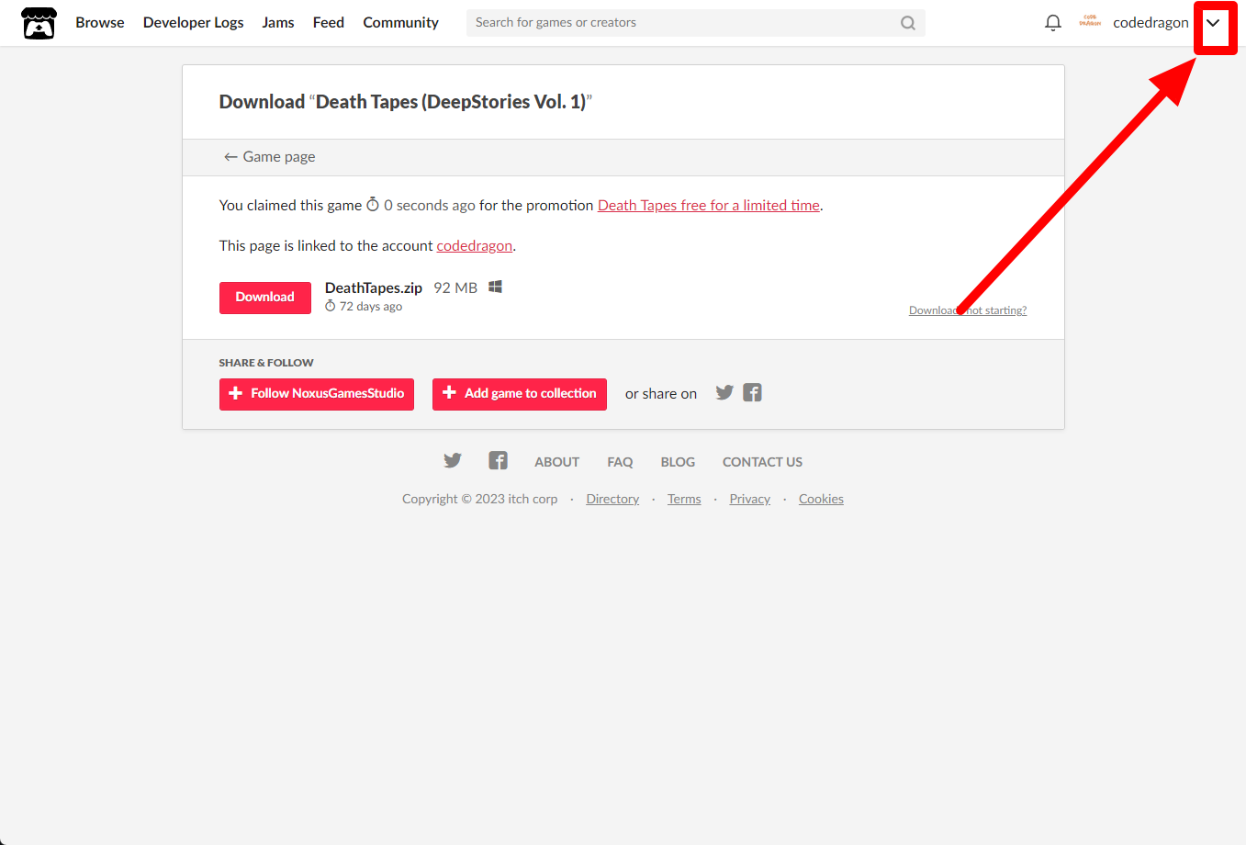Click the 'Copyright © 2023 itch corp' text
Viewport: 1246px width, 845px height.
pyautogui.click(x=480, y=499)
